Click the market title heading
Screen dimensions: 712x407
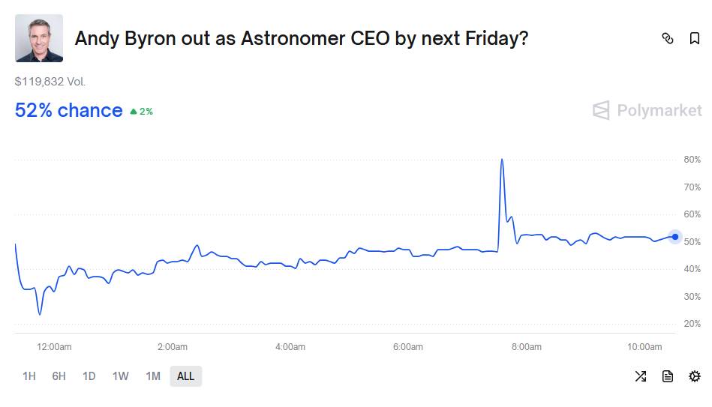pyautogui.click(x=302, y=38)
